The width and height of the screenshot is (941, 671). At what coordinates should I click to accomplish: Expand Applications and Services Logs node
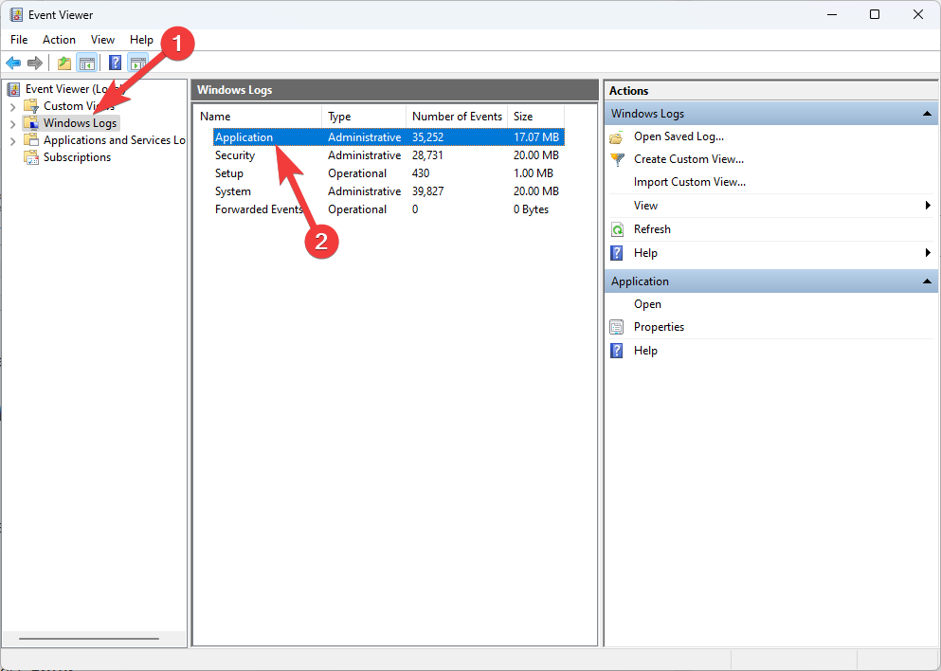(x=12, y=140)
